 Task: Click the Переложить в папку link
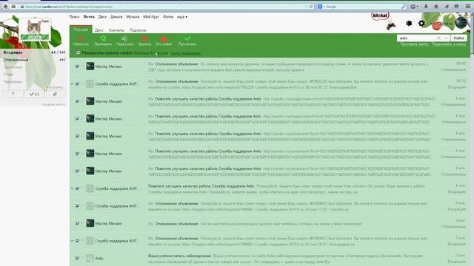(449, 44)
